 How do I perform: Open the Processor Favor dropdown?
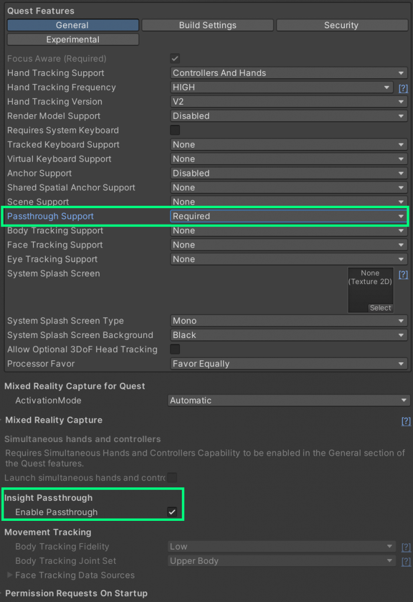coord(288,363)
